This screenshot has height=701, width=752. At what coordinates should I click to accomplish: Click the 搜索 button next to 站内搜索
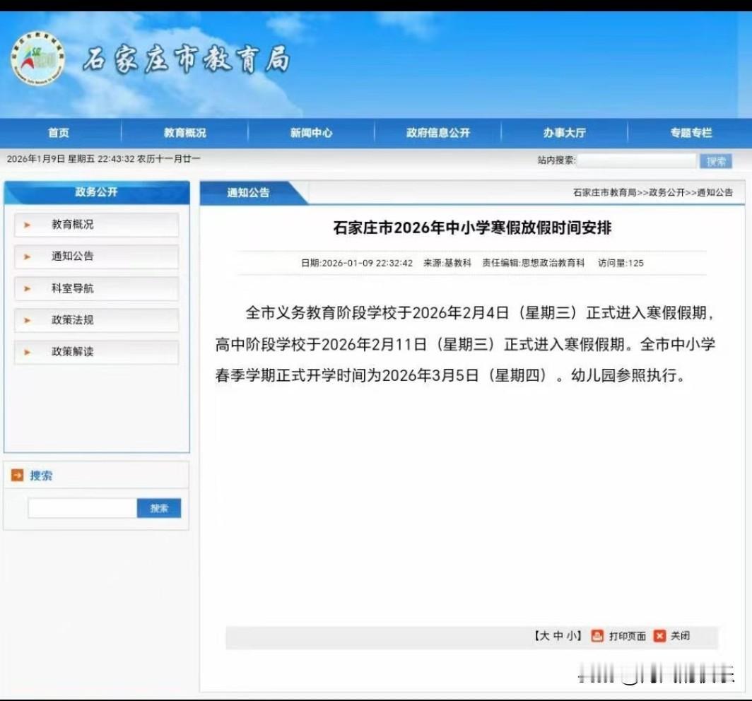pyautogui.click(x=716, y=160)
